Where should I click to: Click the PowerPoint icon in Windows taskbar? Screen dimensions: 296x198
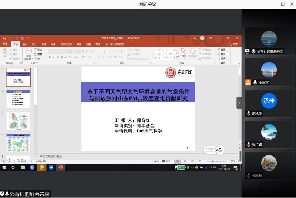tap(60, 167)
